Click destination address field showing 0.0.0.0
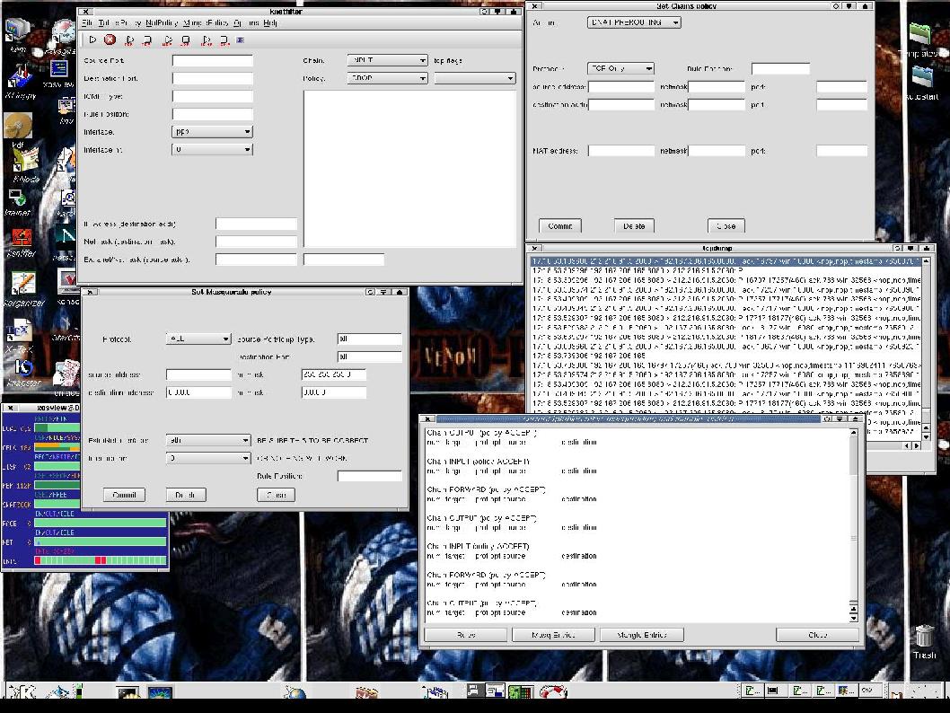The width and height of the screenshot is (950, 713). click(198, 392)
